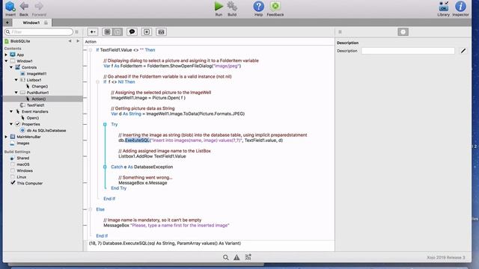
Task: Select TextField1 in the navigator
Action: (x=35, y=105)
